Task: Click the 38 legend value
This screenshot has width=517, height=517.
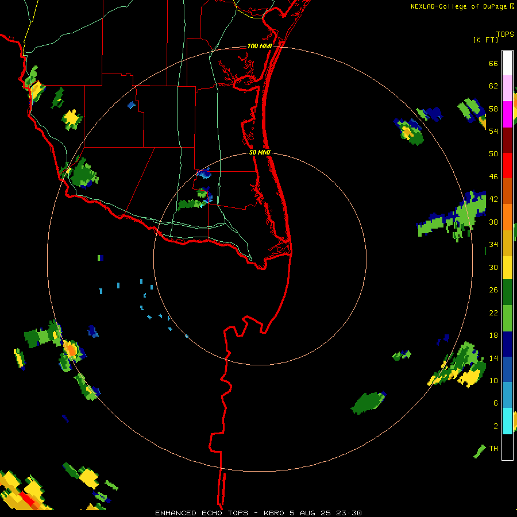Action: (493, 222)
